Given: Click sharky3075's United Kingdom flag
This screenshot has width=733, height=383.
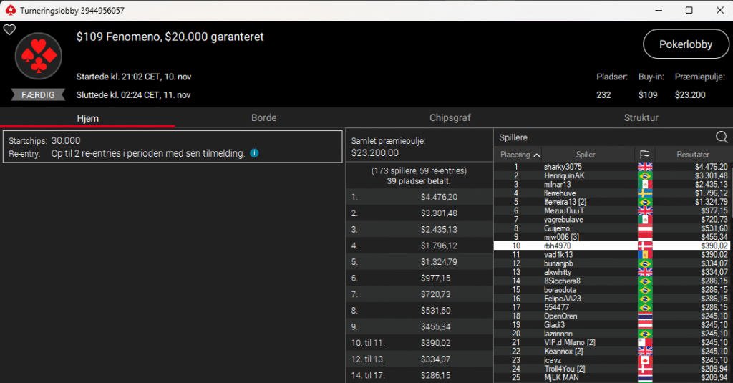Looking at the screenshot, I should click(x=644, y=167).
